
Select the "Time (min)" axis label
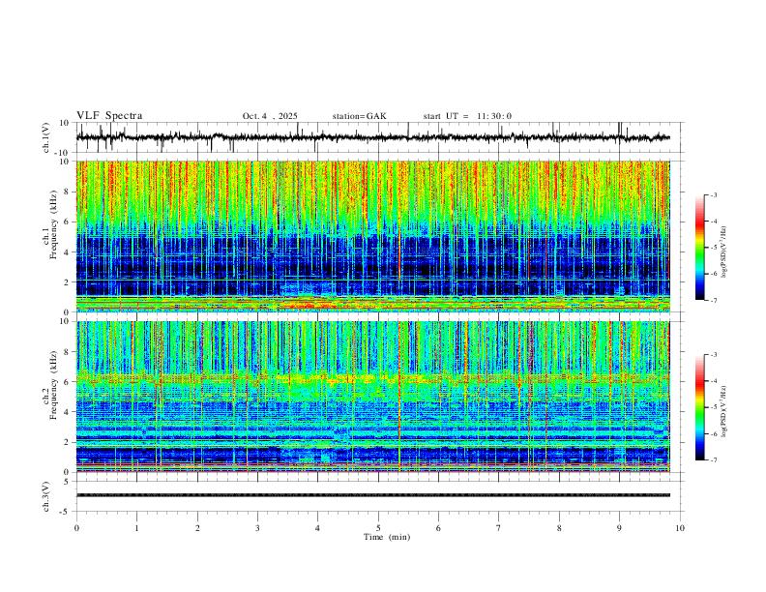(x=387, y=537)
